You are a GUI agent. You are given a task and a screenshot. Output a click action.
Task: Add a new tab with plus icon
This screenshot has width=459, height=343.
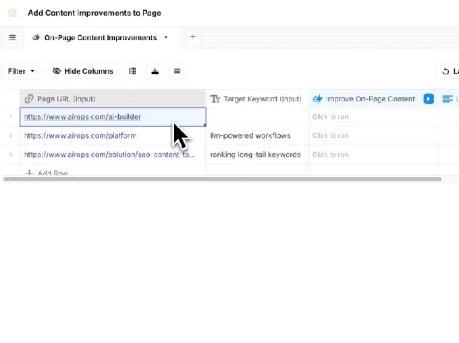point(192,37)
